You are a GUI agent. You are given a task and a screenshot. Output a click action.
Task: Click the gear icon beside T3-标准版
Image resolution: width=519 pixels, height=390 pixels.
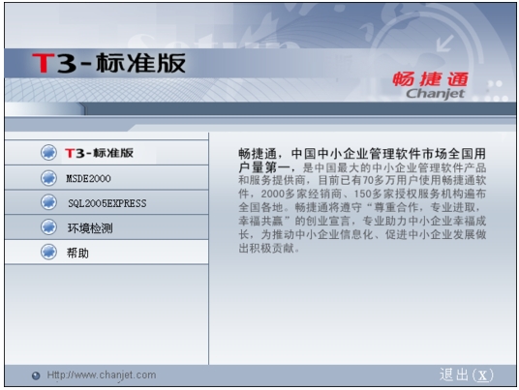coord(48,153)
